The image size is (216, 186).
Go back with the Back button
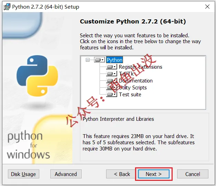[122, 174]
